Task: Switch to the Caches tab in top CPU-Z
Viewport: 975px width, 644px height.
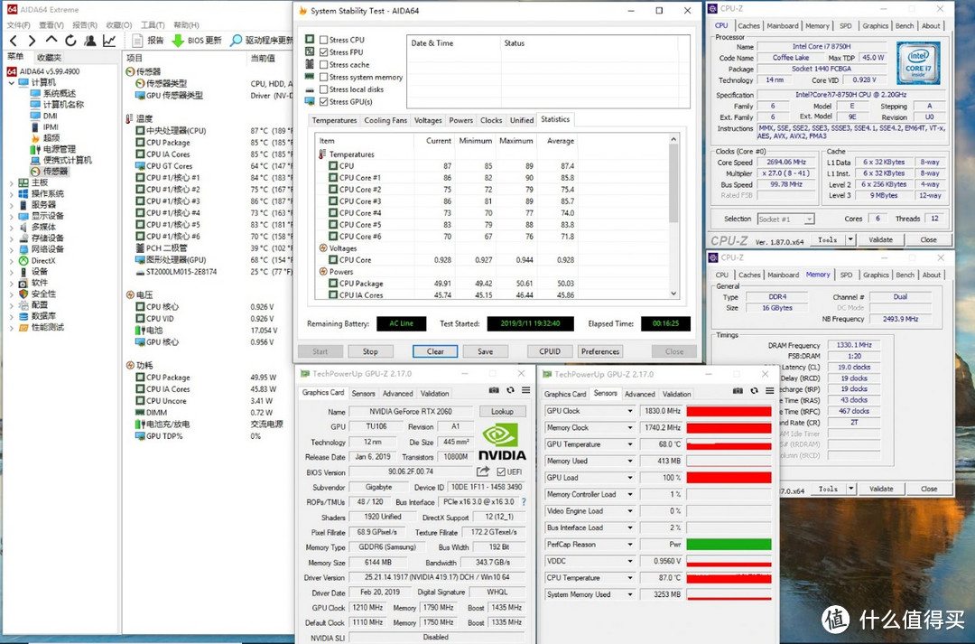Action: (748, 26)
